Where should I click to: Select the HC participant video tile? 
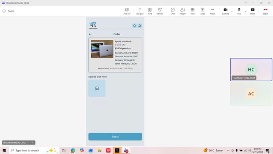251,69
